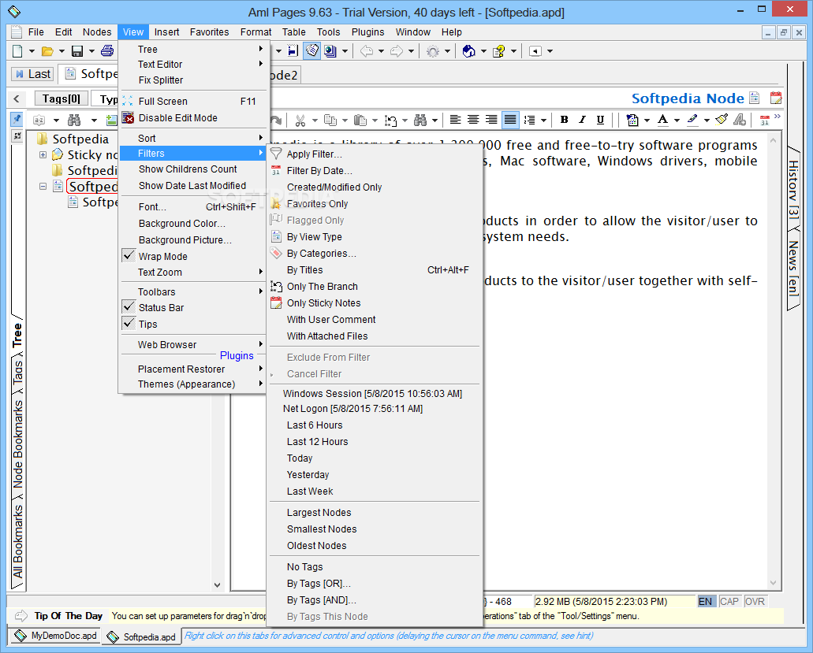Open the Font... dialog

click(x=192, y=206)
